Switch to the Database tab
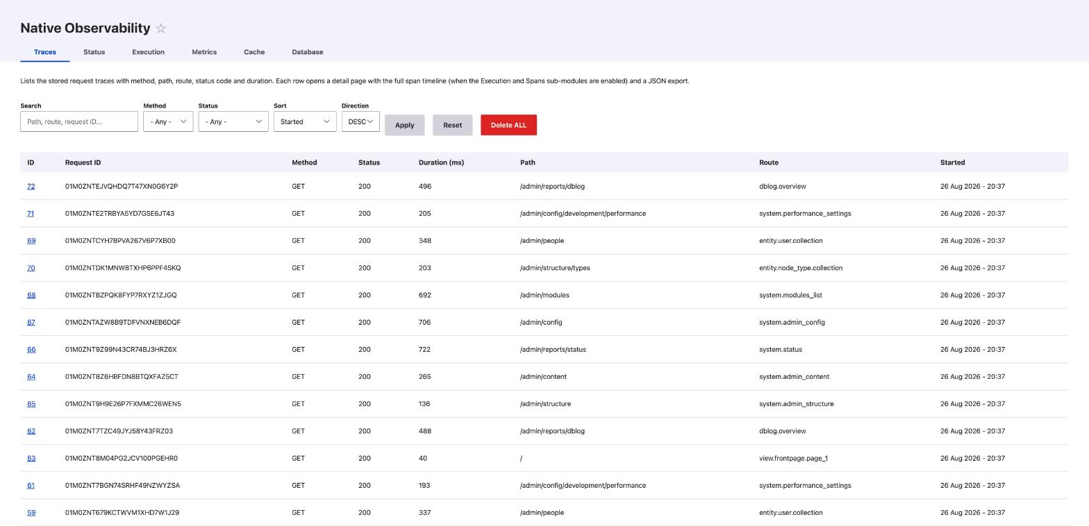The height and width of the screenshot is (526, 1089). [x=307, y=52]
